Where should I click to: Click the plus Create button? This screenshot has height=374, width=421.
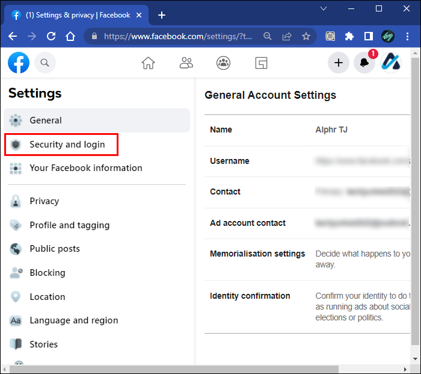click(x=339, y=63)
